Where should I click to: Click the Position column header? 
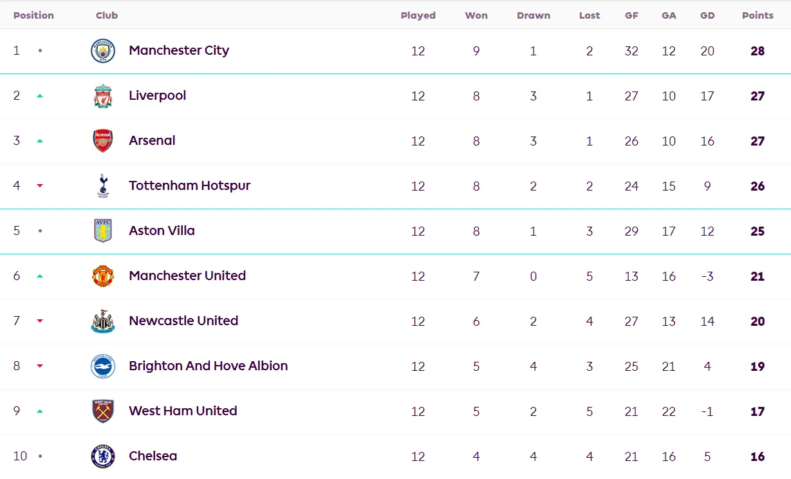[33, 15]
